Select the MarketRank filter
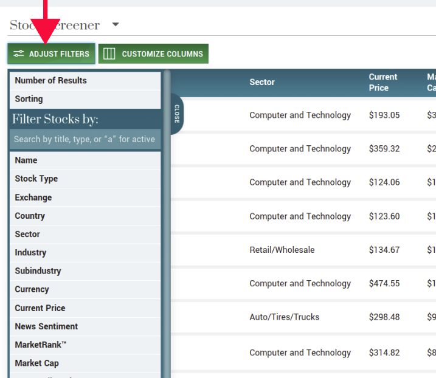 pyautogui.click(x=41, y=345)
